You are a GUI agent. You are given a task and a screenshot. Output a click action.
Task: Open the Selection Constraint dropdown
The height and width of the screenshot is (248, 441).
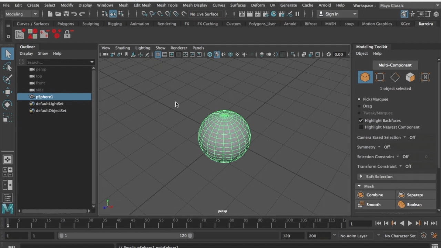pos(398,157)
